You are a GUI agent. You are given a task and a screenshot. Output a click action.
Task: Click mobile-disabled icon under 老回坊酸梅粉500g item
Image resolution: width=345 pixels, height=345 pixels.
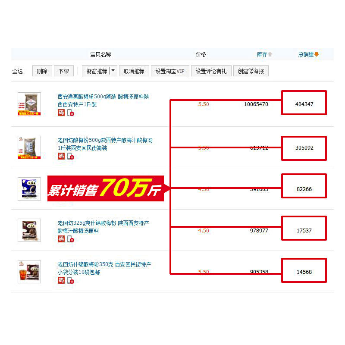[71, 156]
